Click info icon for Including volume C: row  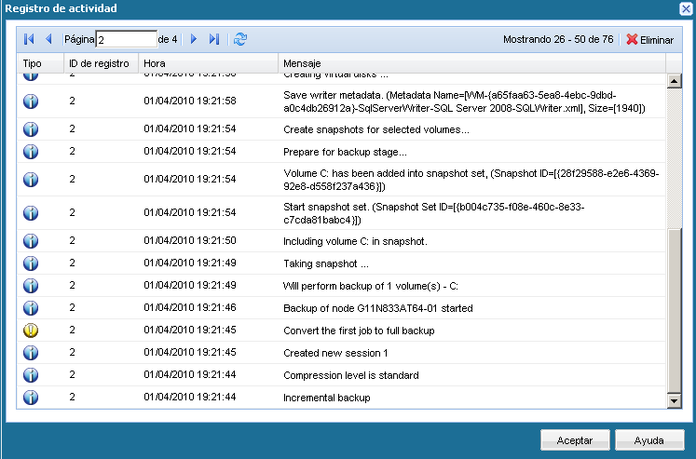pyautogui.click(x=31, y=241)
